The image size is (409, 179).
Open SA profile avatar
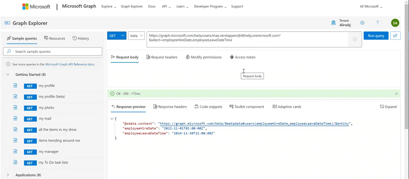coord(395,23)
